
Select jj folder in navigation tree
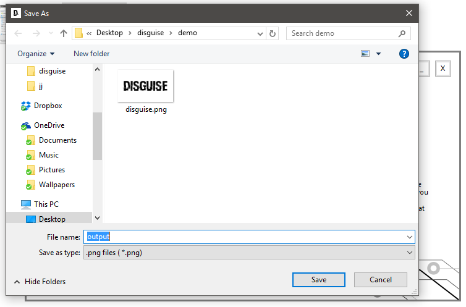(41, 86)
